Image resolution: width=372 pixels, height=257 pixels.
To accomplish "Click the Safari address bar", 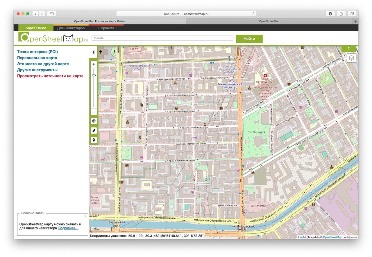I will point(186,14).
